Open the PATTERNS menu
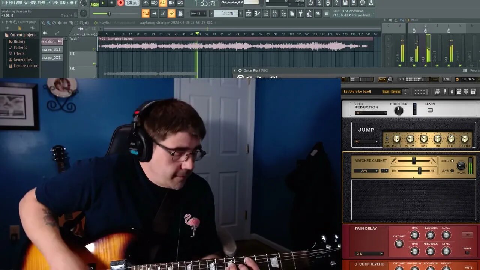Viewport: 480px width, 270px height. tap(30, 3)
